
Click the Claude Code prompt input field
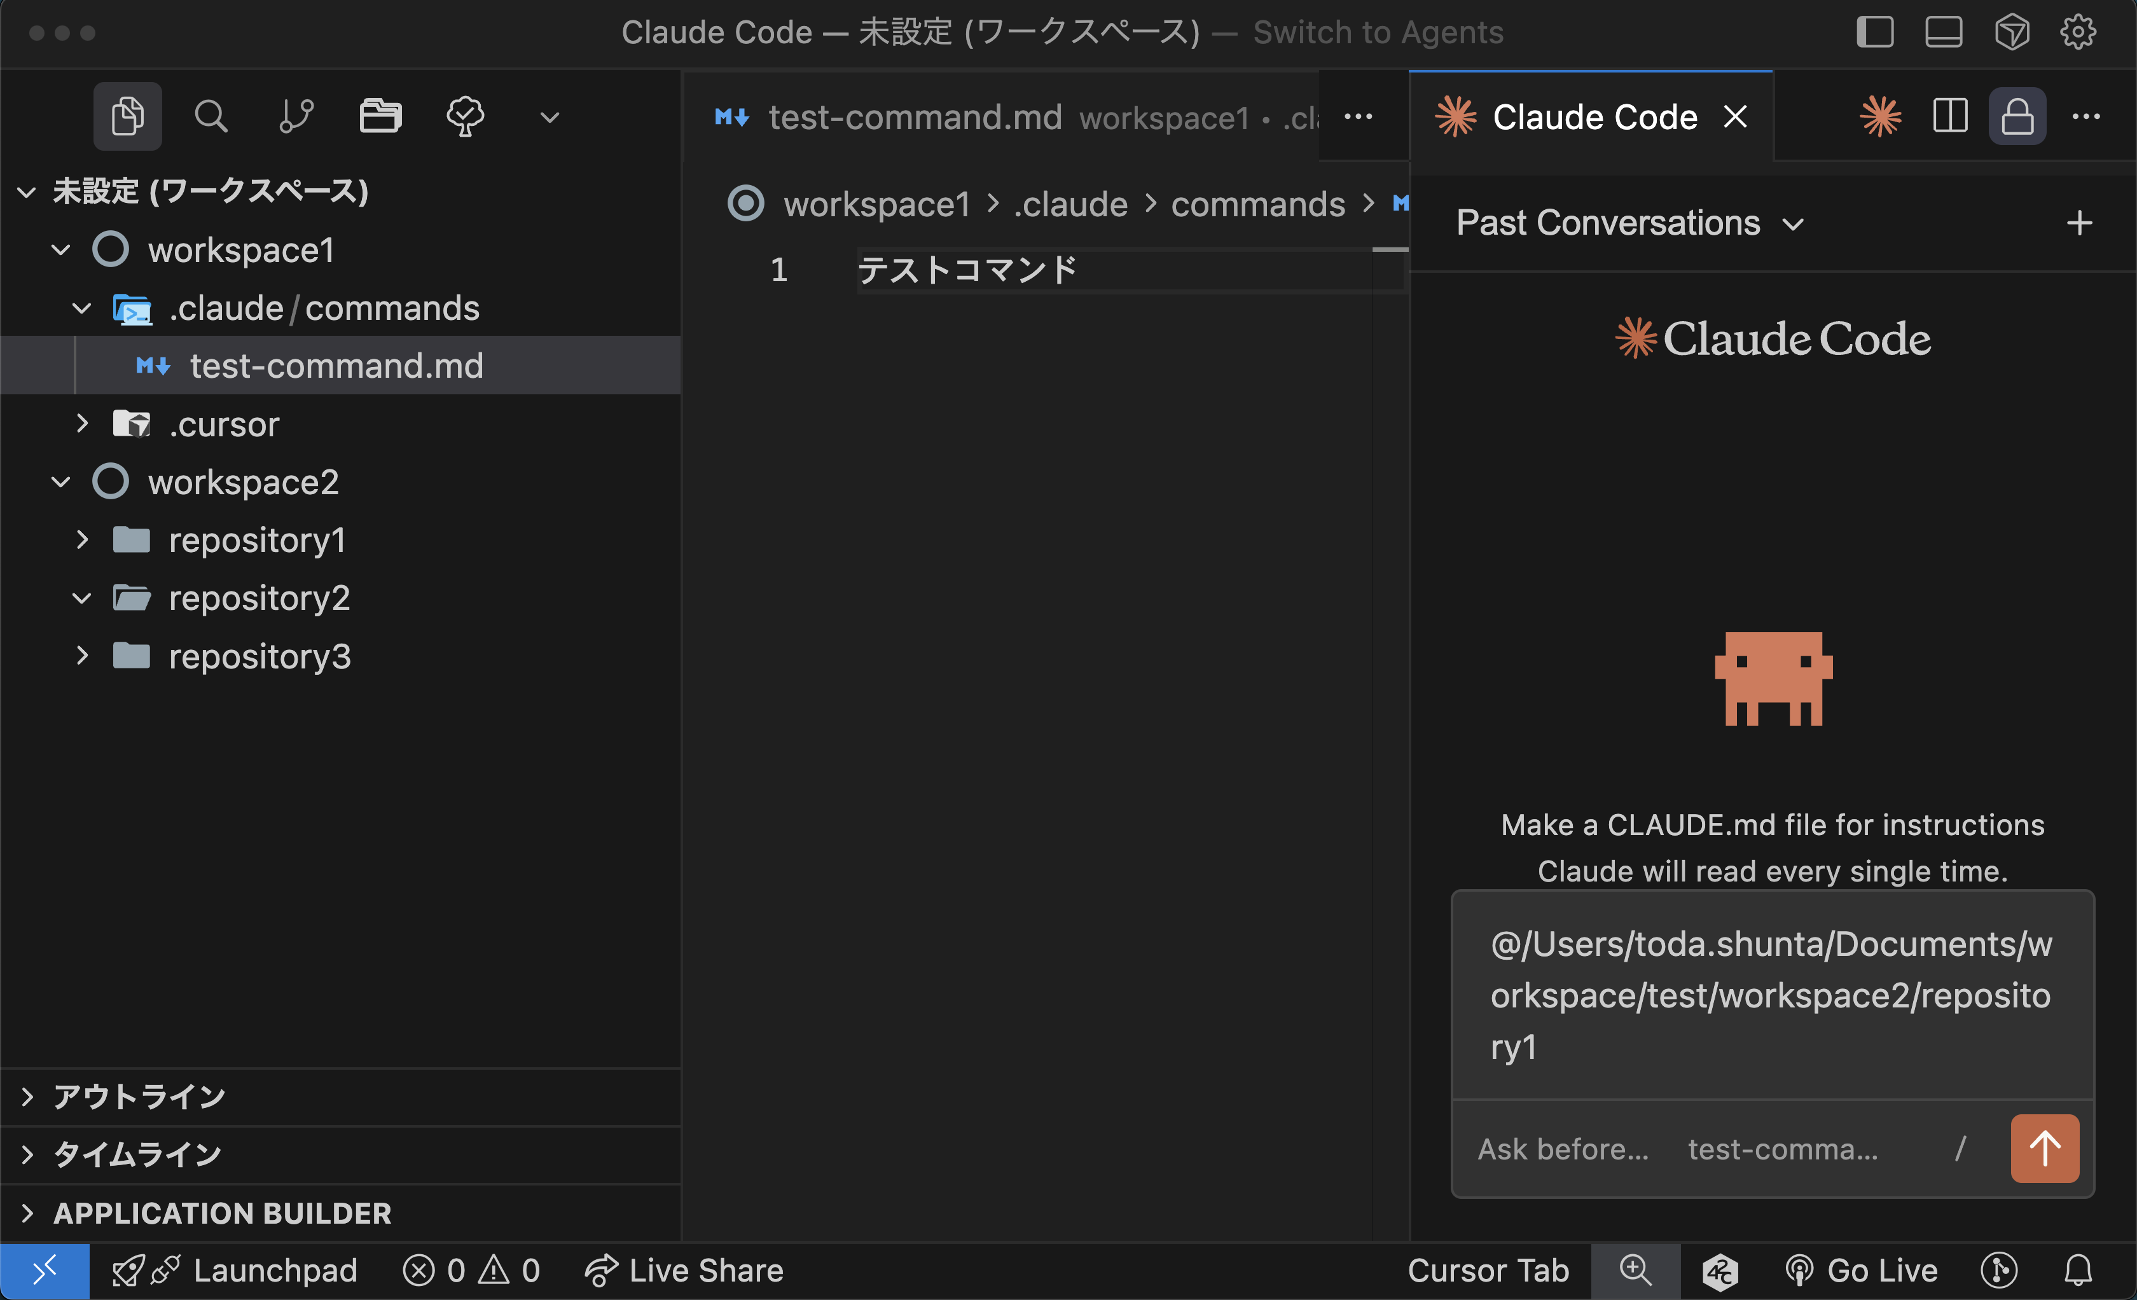1771,995
